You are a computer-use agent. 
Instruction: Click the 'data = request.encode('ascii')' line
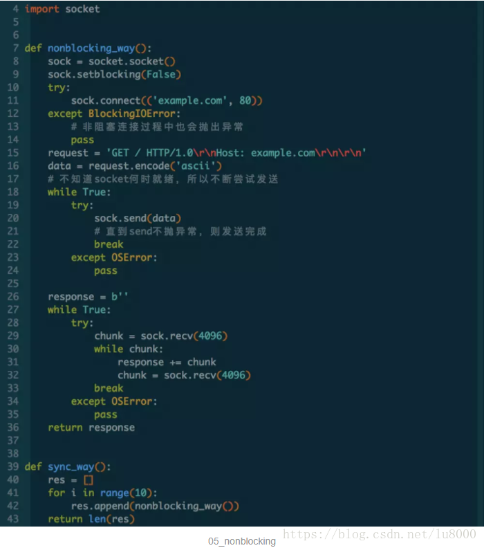pos(135,166)
